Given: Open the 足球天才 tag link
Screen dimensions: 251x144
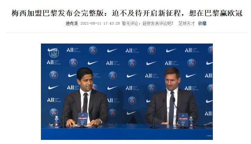Looking at the screenshot, I should [186, 23].
